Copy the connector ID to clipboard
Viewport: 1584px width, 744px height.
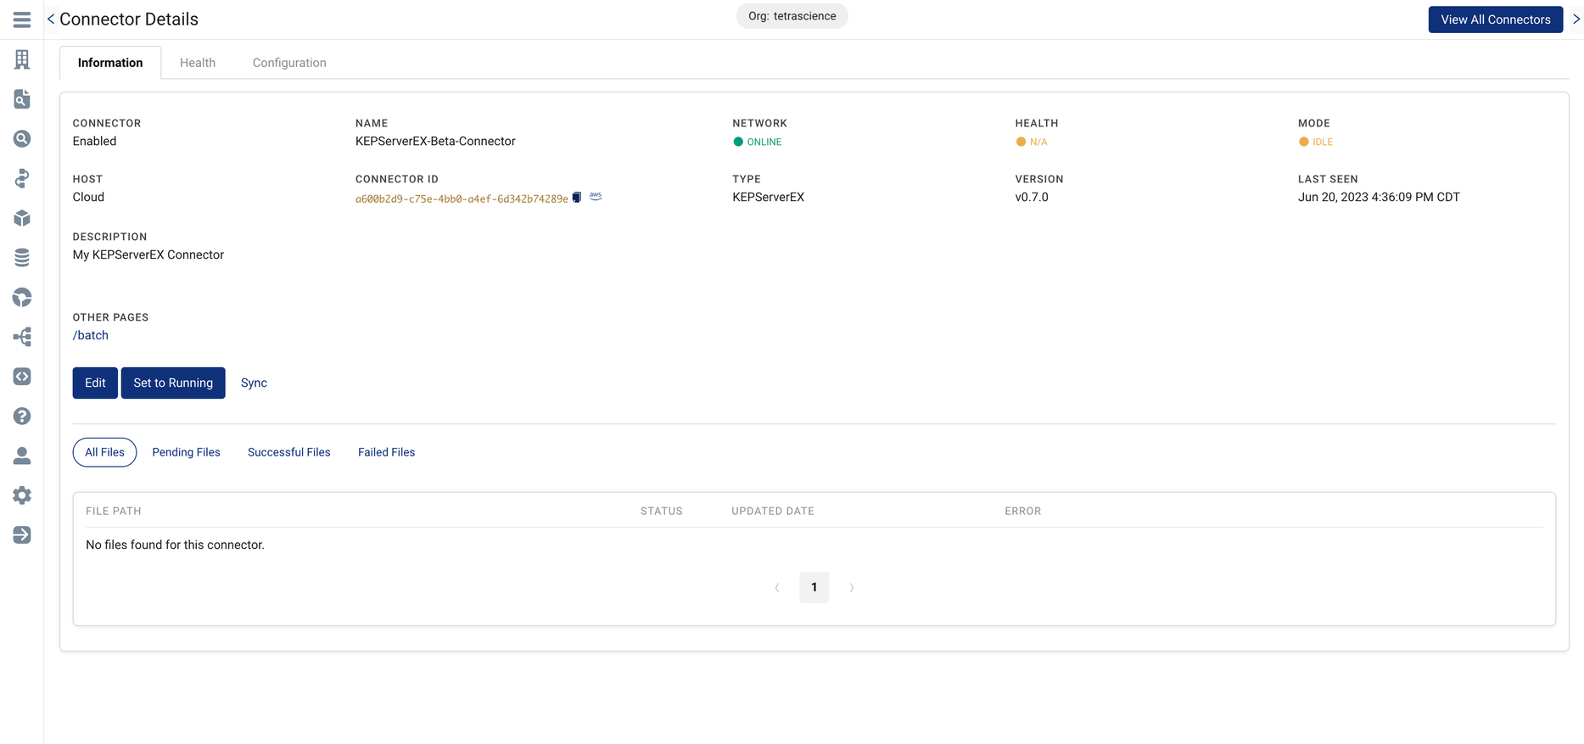point(577,197)
